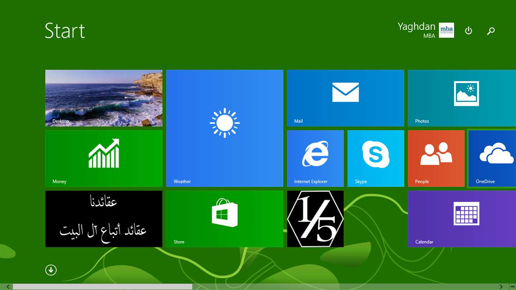Launch the Mail app tile
Screen dimensions: 516x290
(345, 98)
